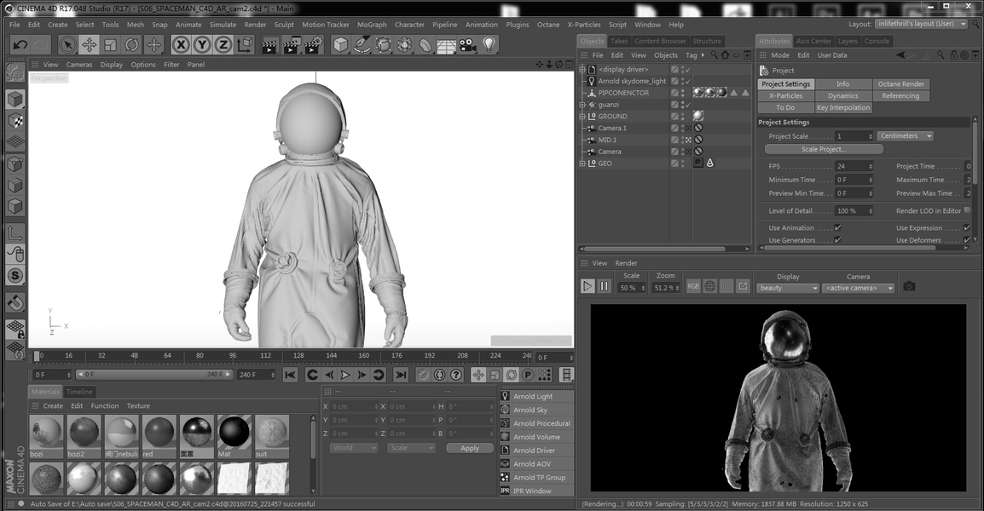Toggle Use Deformers checkbox
984x511 pixels.
point(966,239)
